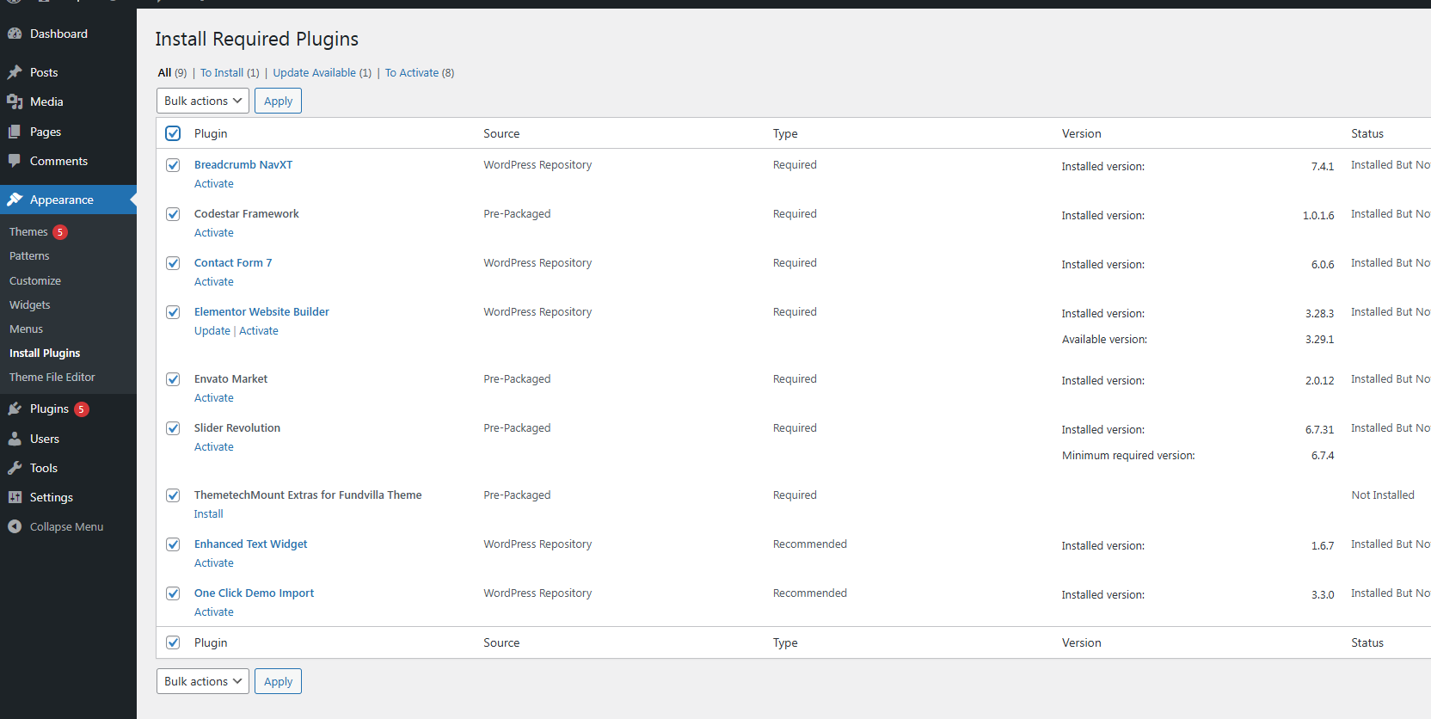Click the Tools wrench icon

tap(15, 468)
